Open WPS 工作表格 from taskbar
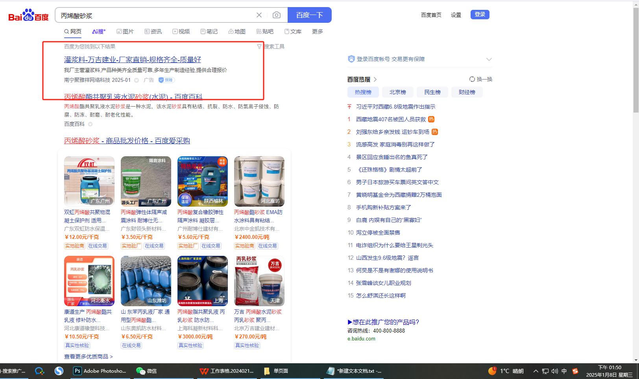 [227, 371]
